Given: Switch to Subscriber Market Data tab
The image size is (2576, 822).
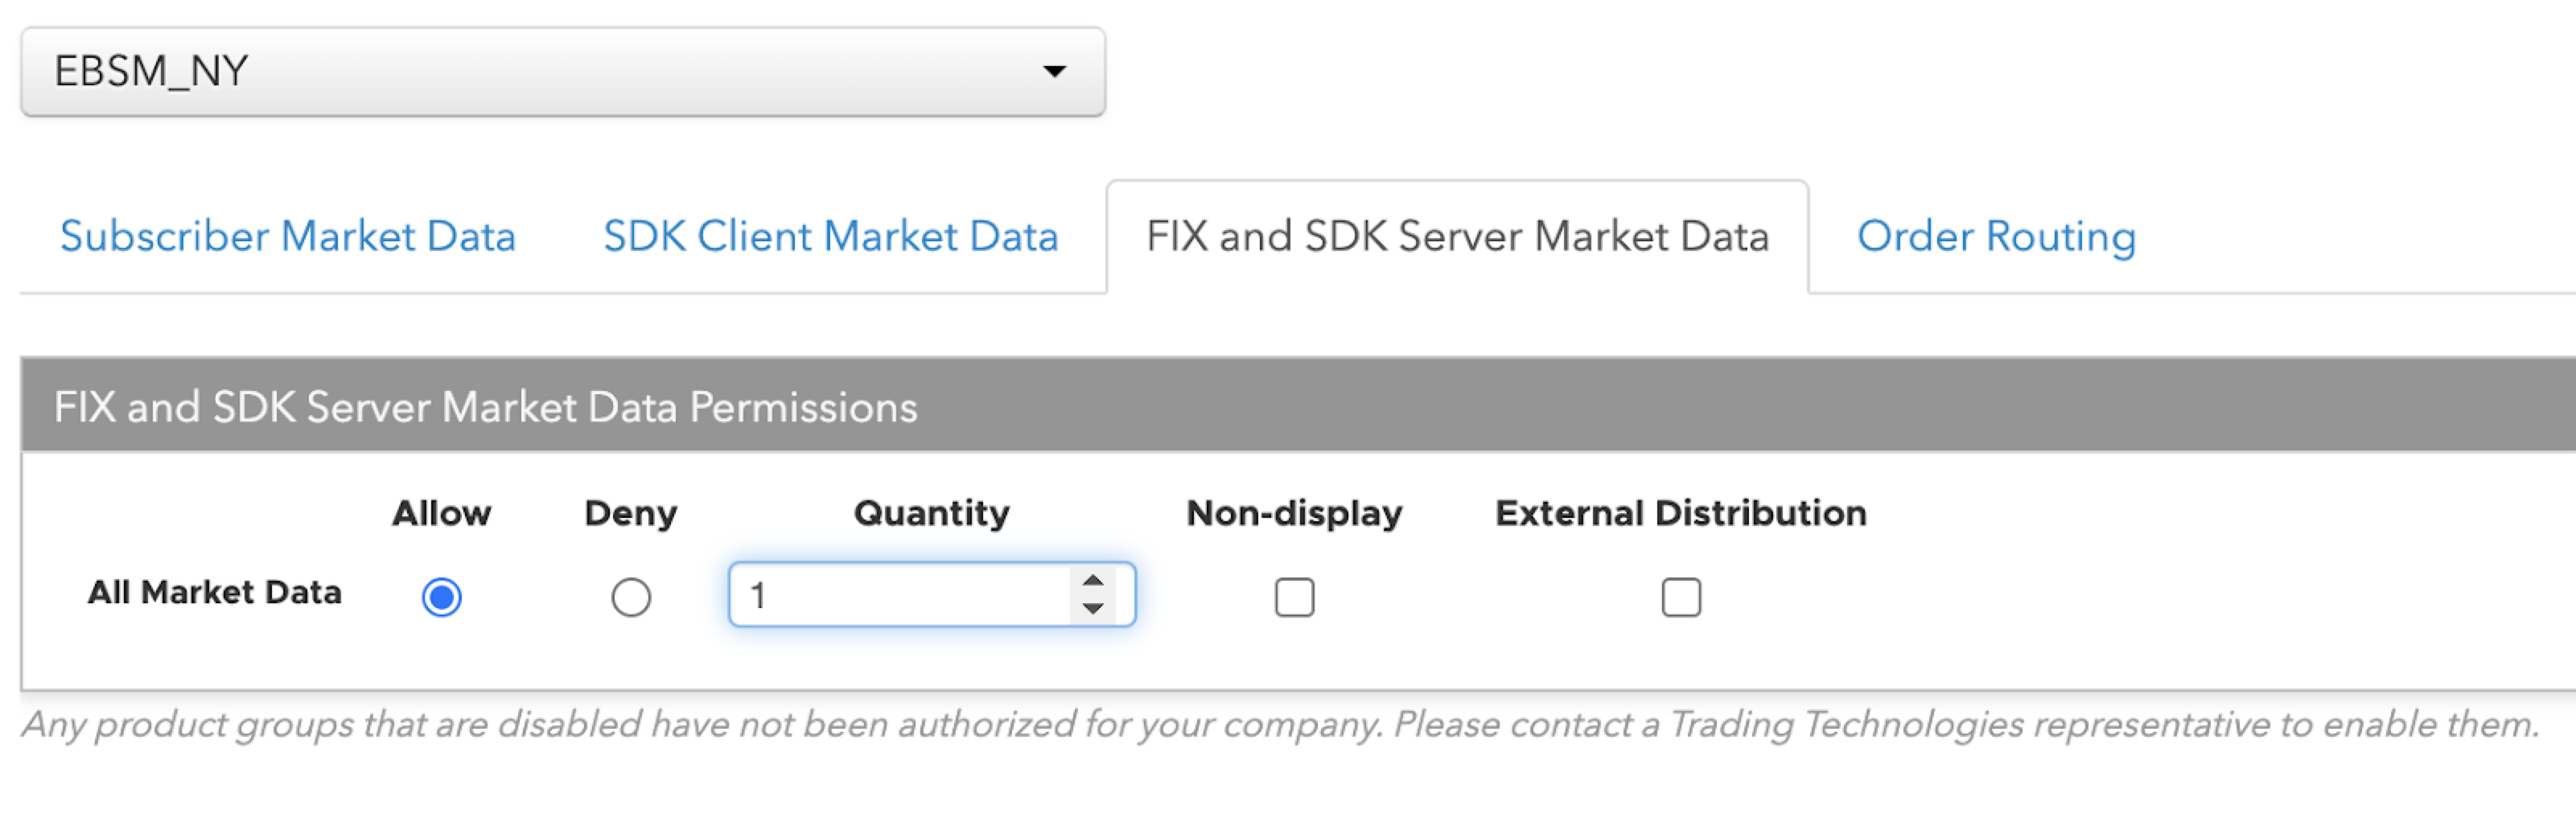Looking at the screenshot, I should [288, 236].
